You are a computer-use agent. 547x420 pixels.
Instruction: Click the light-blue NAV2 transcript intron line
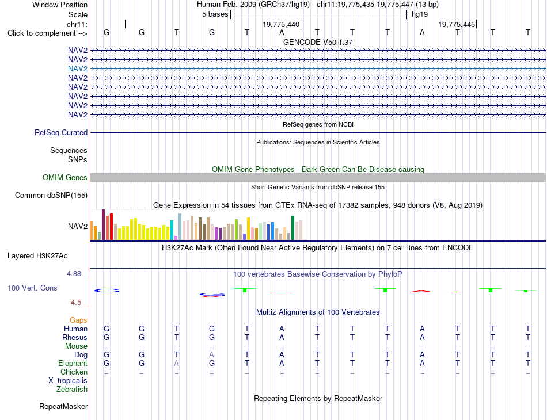[x=318, y=68]
